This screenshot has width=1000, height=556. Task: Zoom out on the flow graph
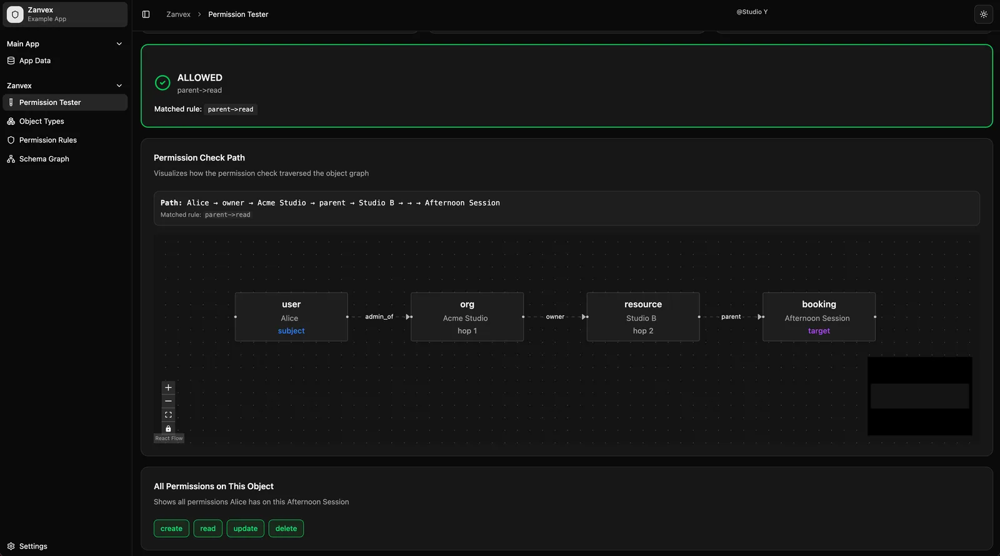click(x=168, y=401)
